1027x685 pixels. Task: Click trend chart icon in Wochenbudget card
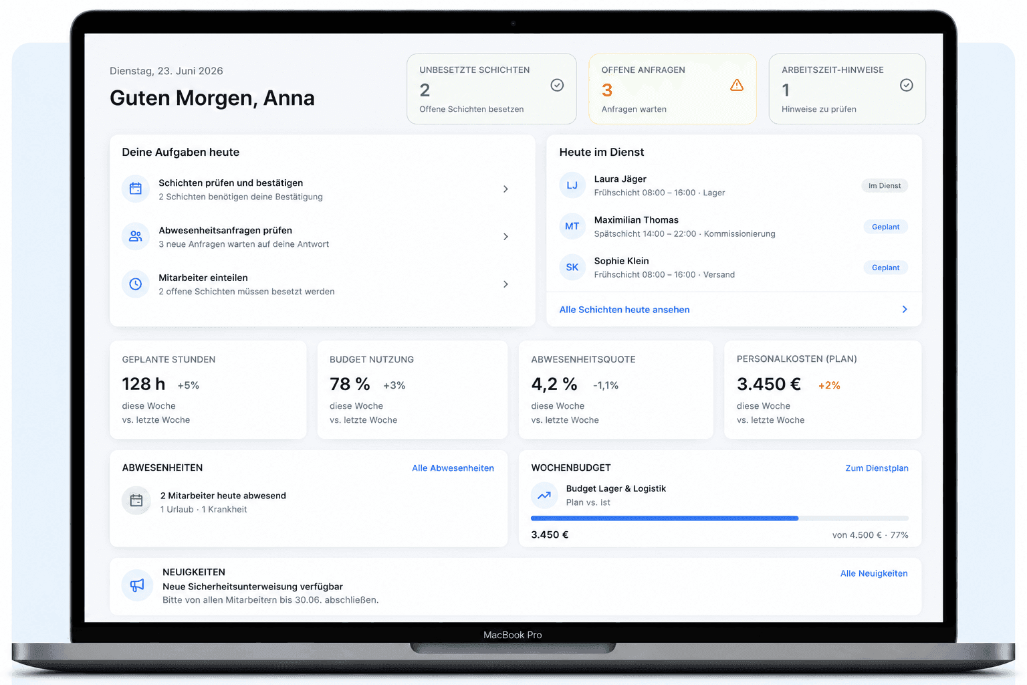click(x=544, y=496)
